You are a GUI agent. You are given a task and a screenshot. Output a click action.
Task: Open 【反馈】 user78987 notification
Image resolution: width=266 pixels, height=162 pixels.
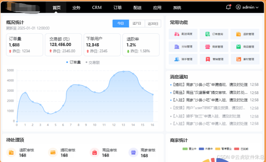tap(214, 108)
